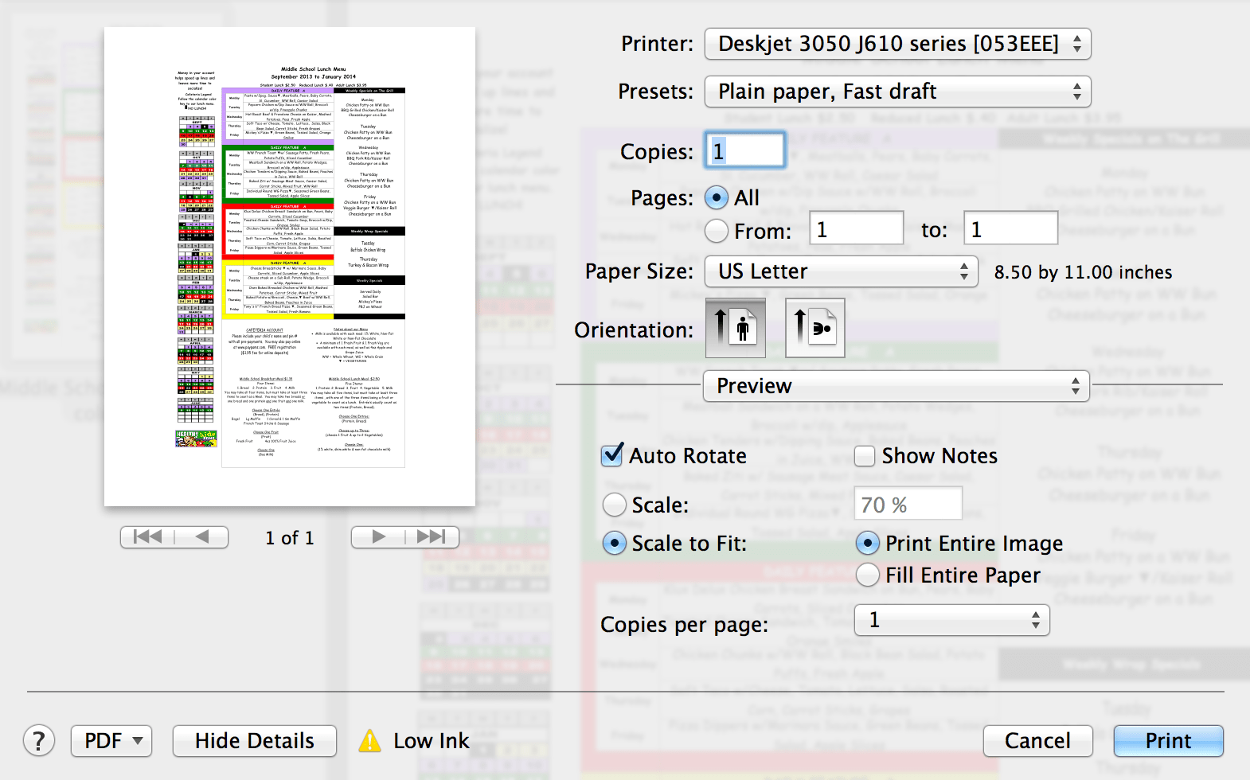
Task: Uncheck the Auto Rotate checkbox
Action: pos(611,455)
